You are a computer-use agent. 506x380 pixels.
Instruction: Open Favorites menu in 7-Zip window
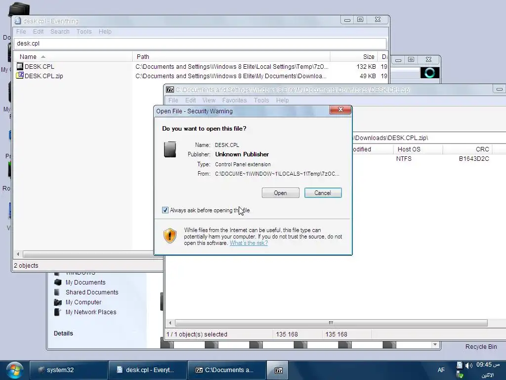click(x=234, y=100)
